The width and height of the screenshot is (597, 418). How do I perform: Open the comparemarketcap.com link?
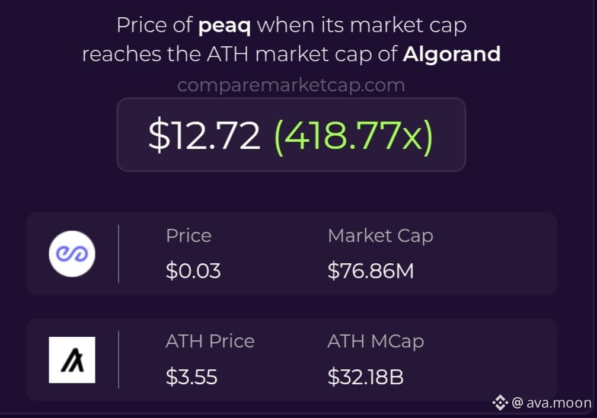tap(291, 85)
